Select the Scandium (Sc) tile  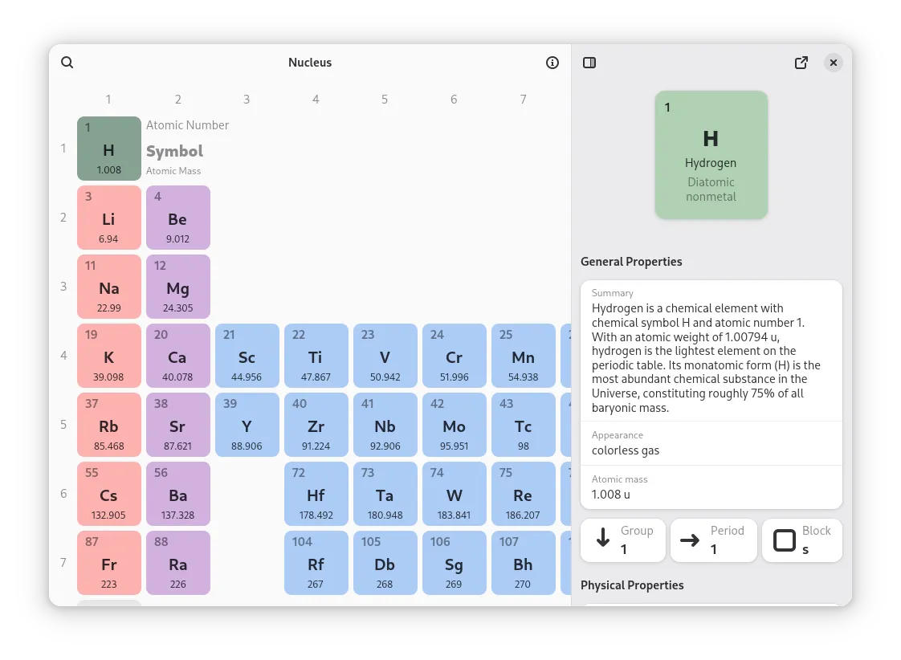tap(247, 355)
